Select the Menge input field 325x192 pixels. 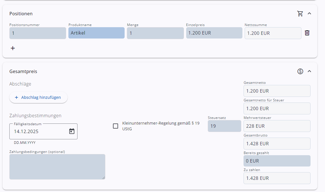(155, 33)
